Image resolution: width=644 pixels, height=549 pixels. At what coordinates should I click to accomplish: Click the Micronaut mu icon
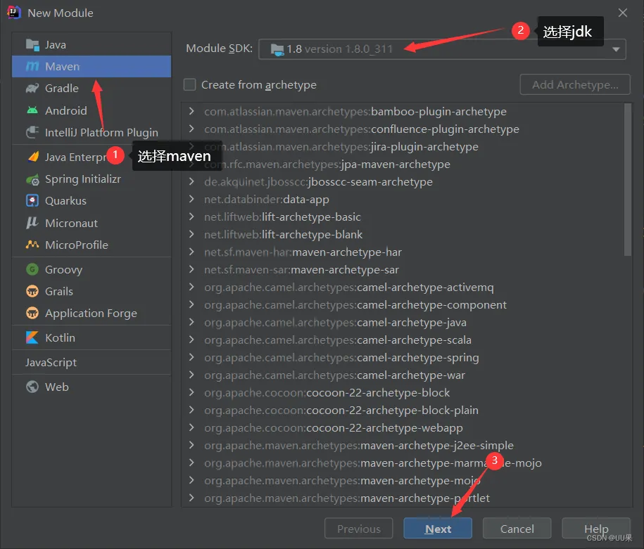(32, 223)
